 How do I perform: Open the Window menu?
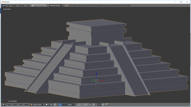tap(21, 6)
